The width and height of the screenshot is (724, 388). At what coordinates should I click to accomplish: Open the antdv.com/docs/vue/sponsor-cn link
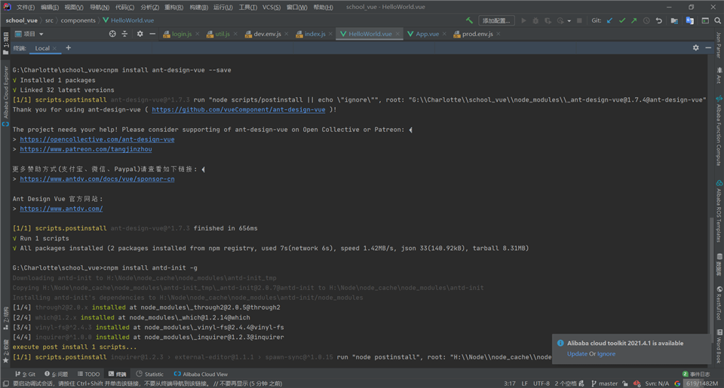(97, 179)
